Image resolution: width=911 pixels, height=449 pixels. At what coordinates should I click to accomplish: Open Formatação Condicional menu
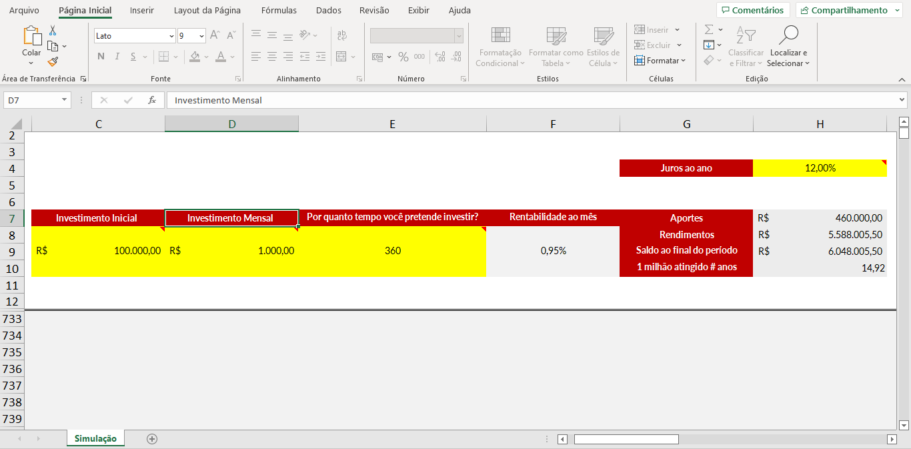tap(500, 47)
